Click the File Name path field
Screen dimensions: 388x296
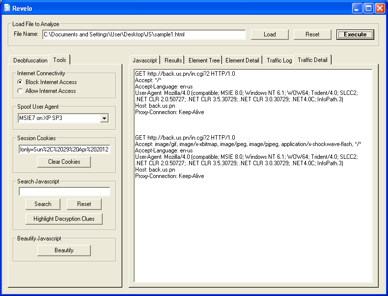coord(143,34)
